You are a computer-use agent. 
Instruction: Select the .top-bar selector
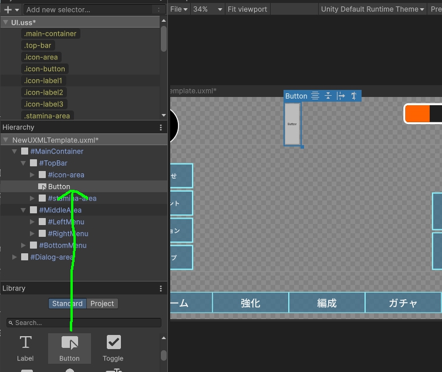(x=38, y=45)
